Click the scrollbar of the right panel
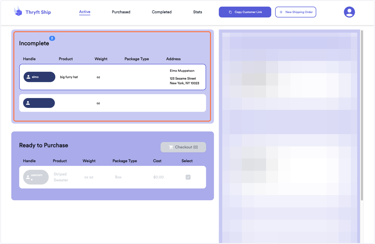 362,116
